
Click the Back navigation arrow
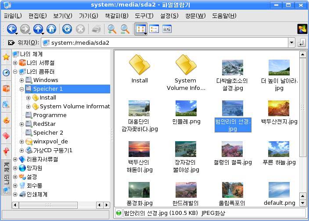pyautogui.click(x=12, y=29)
